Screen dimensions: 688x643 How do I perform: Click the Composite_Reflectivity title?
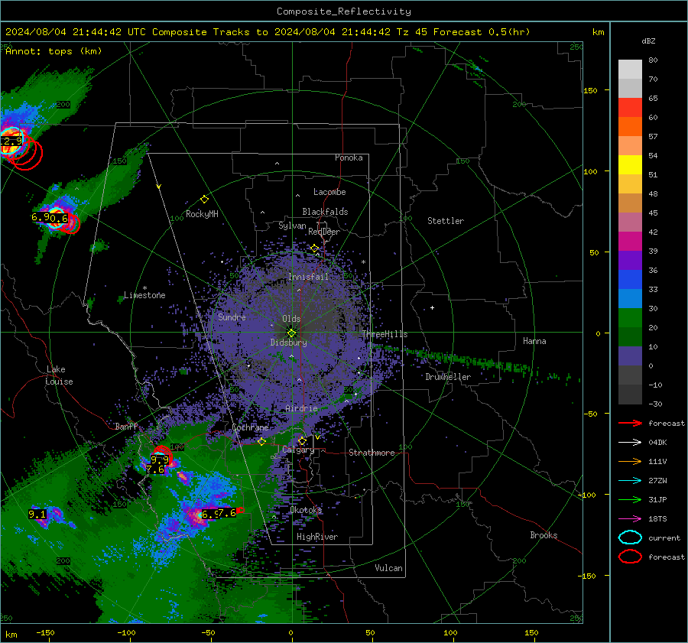[343, 11]
